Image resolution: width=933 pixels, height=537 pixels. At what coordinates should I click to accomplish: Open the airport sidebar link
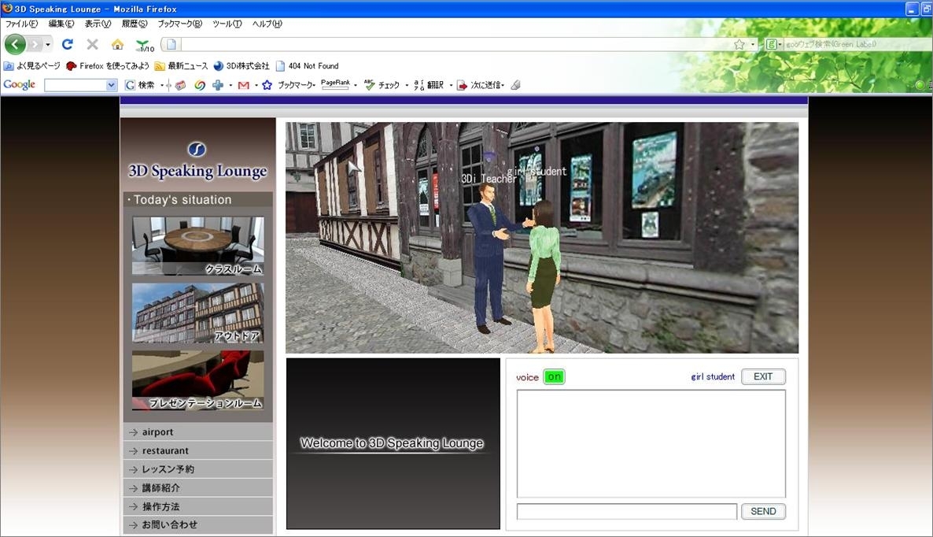tap(197, 432)
